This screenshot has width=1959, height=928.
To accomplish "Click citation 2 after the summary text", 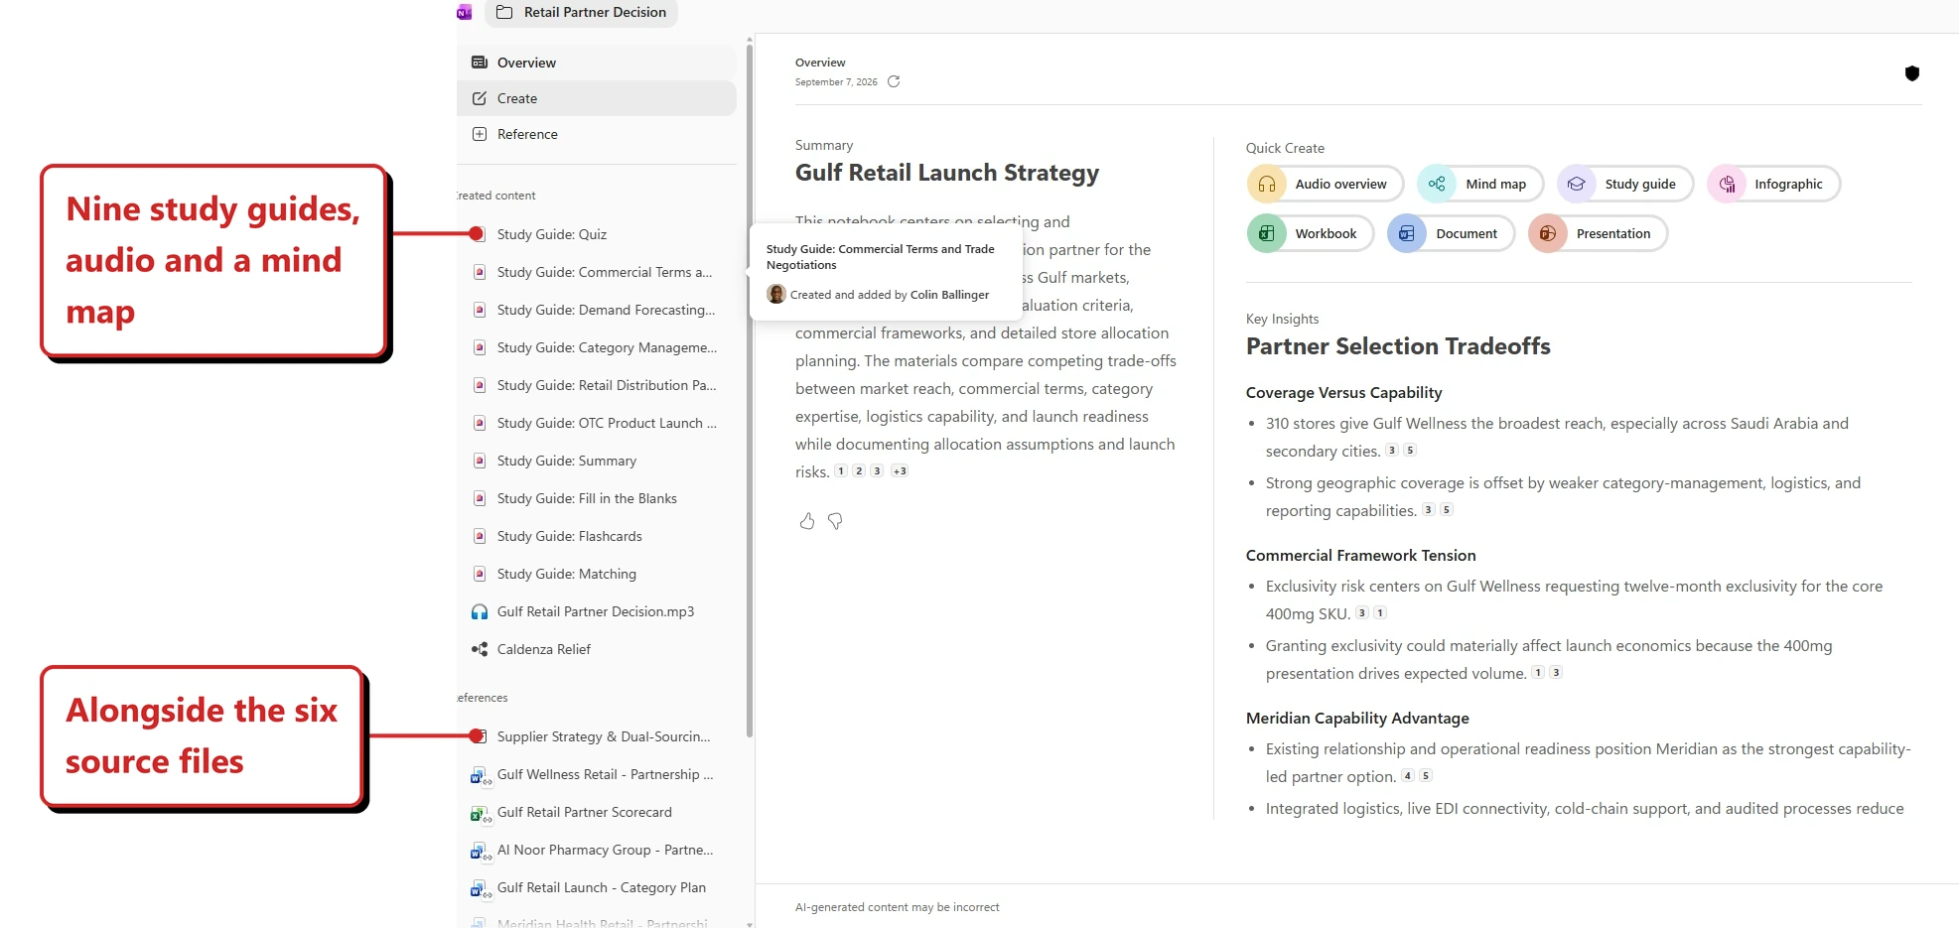I will tap(859, 471).
